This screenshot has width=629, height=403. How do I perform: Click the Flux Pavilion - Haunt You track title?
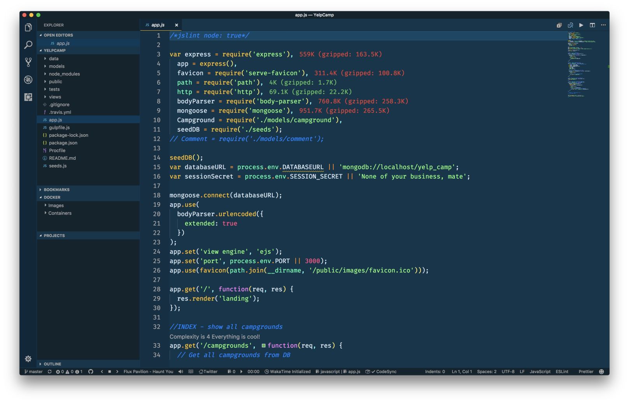pyautogui.click(x=148, y=372)
